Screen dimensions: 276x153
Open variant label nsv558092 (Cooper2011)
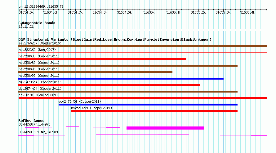39,76
